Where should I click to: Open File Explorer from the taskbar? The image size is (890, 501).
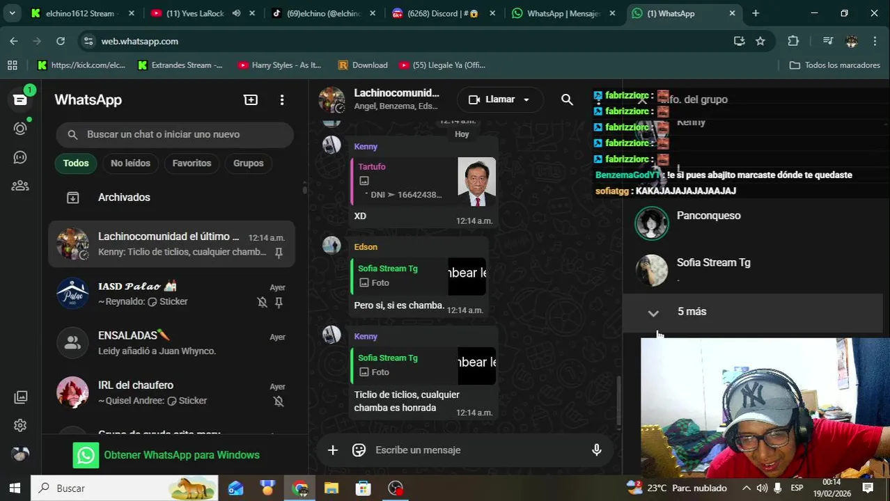point(331,488)
